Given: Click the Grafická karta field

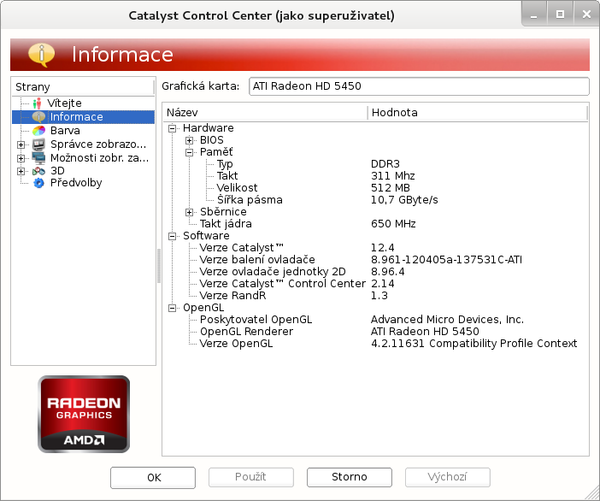Looking at the screenshot, I should click(x=419, y=86).
